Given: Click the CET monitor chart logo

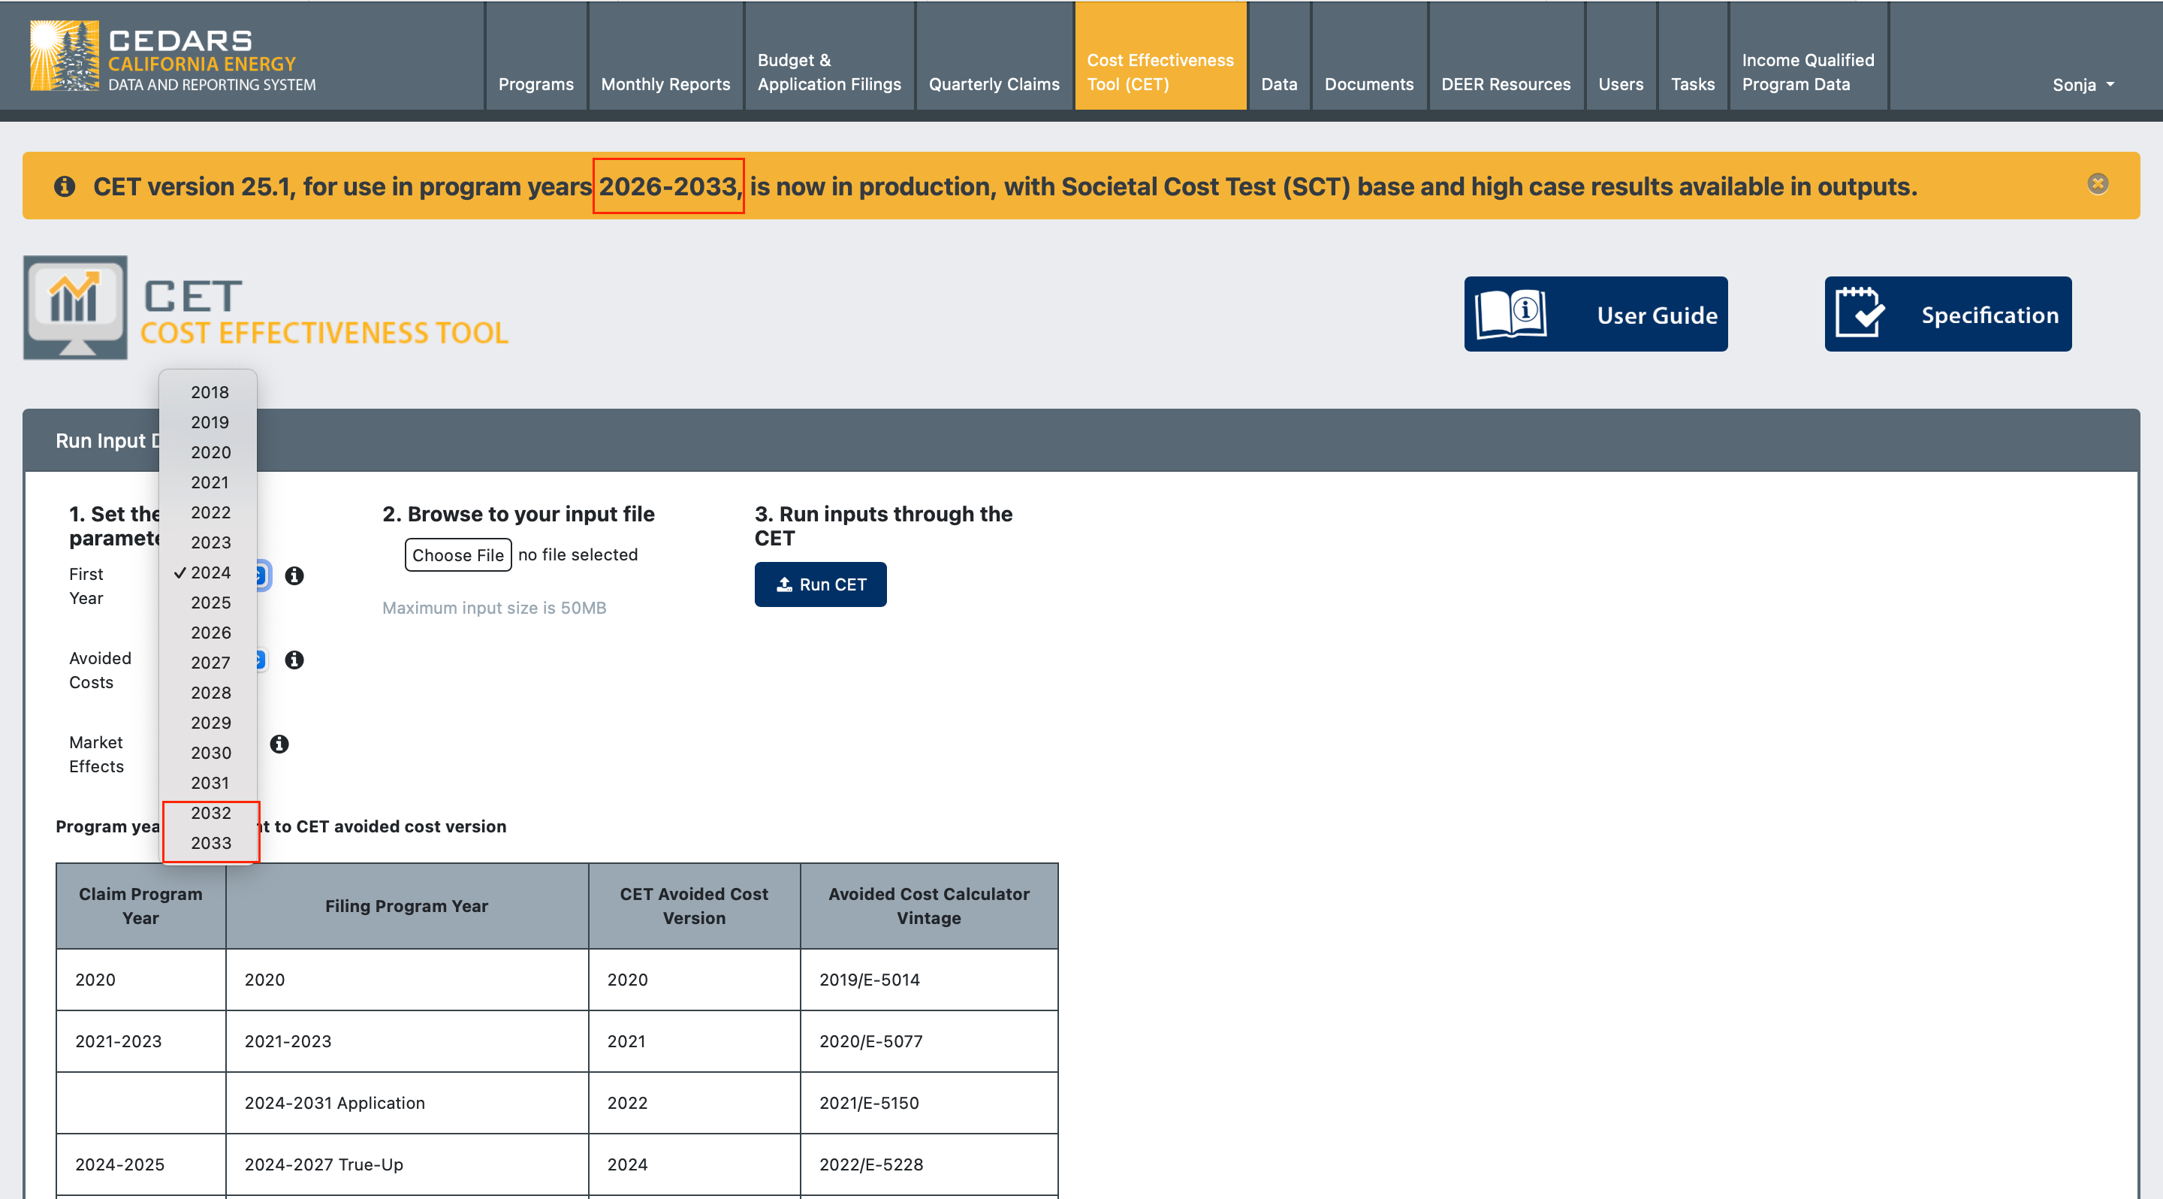Looking at the screenshot, I should point(76,308).
